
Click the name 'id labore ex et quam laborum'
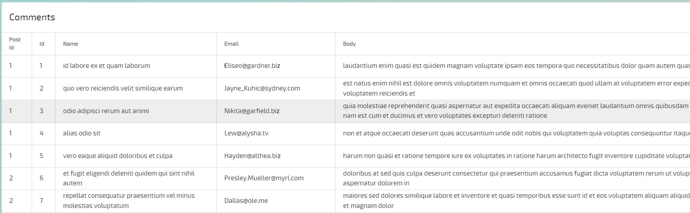click(x=106, y=66)
